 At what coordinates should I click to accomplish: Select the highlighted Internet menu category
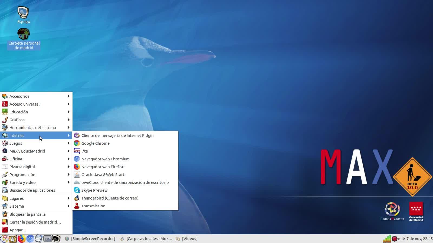(36, 136)
